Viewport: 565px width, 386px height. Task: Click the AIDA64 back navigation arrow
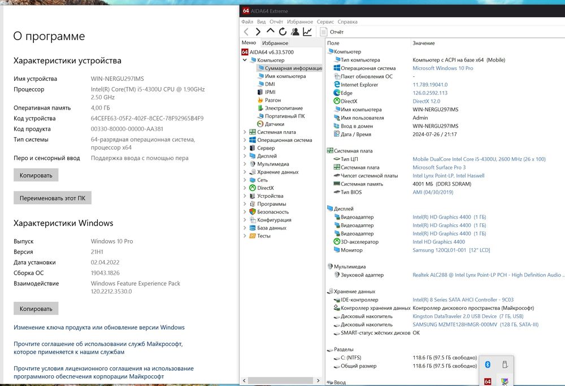(246, 32)
